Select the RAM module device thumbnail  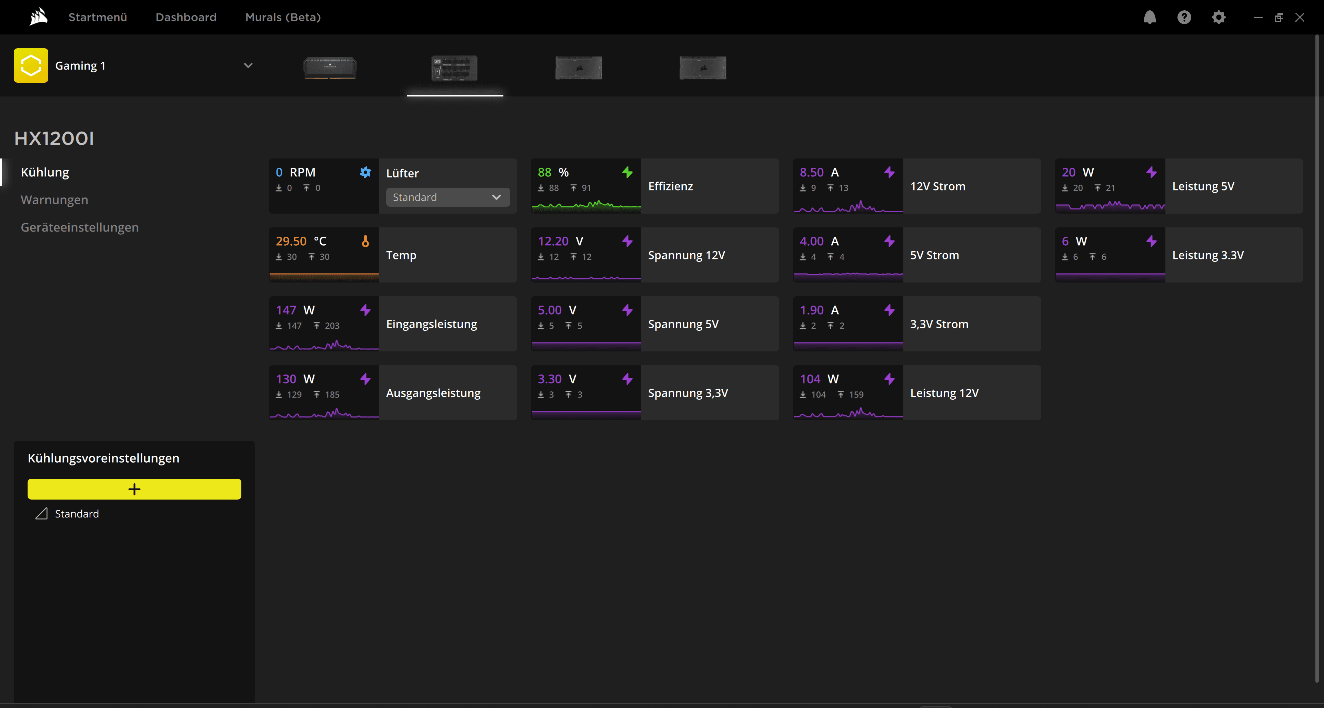[x=330, y=68]
